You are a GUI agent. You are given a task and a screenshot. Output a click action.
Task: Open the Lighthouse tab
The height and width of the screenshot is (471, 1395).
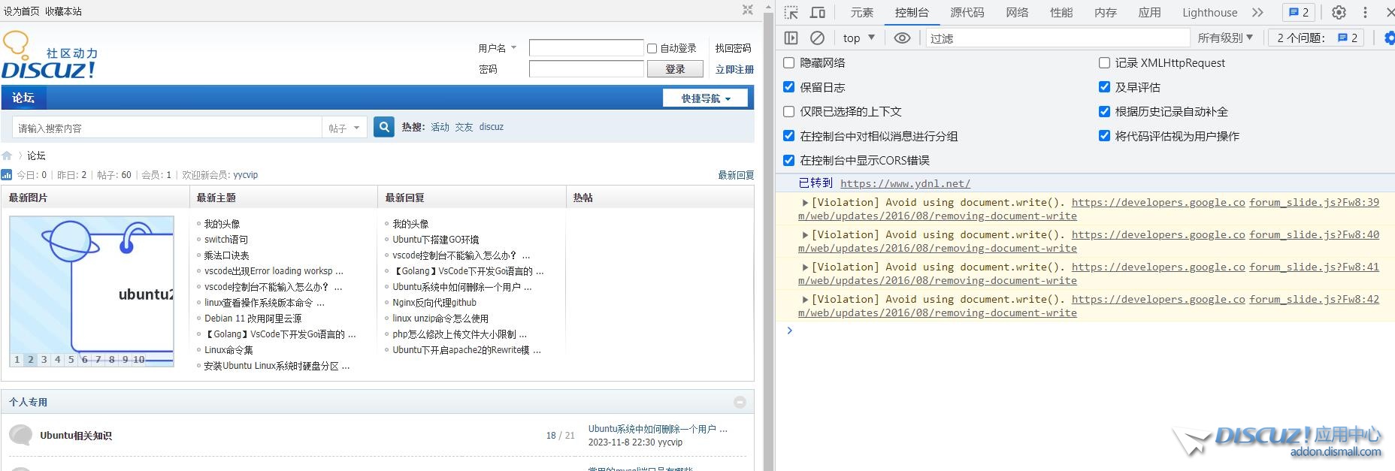pyautogui.click(x=1209, y=13)
